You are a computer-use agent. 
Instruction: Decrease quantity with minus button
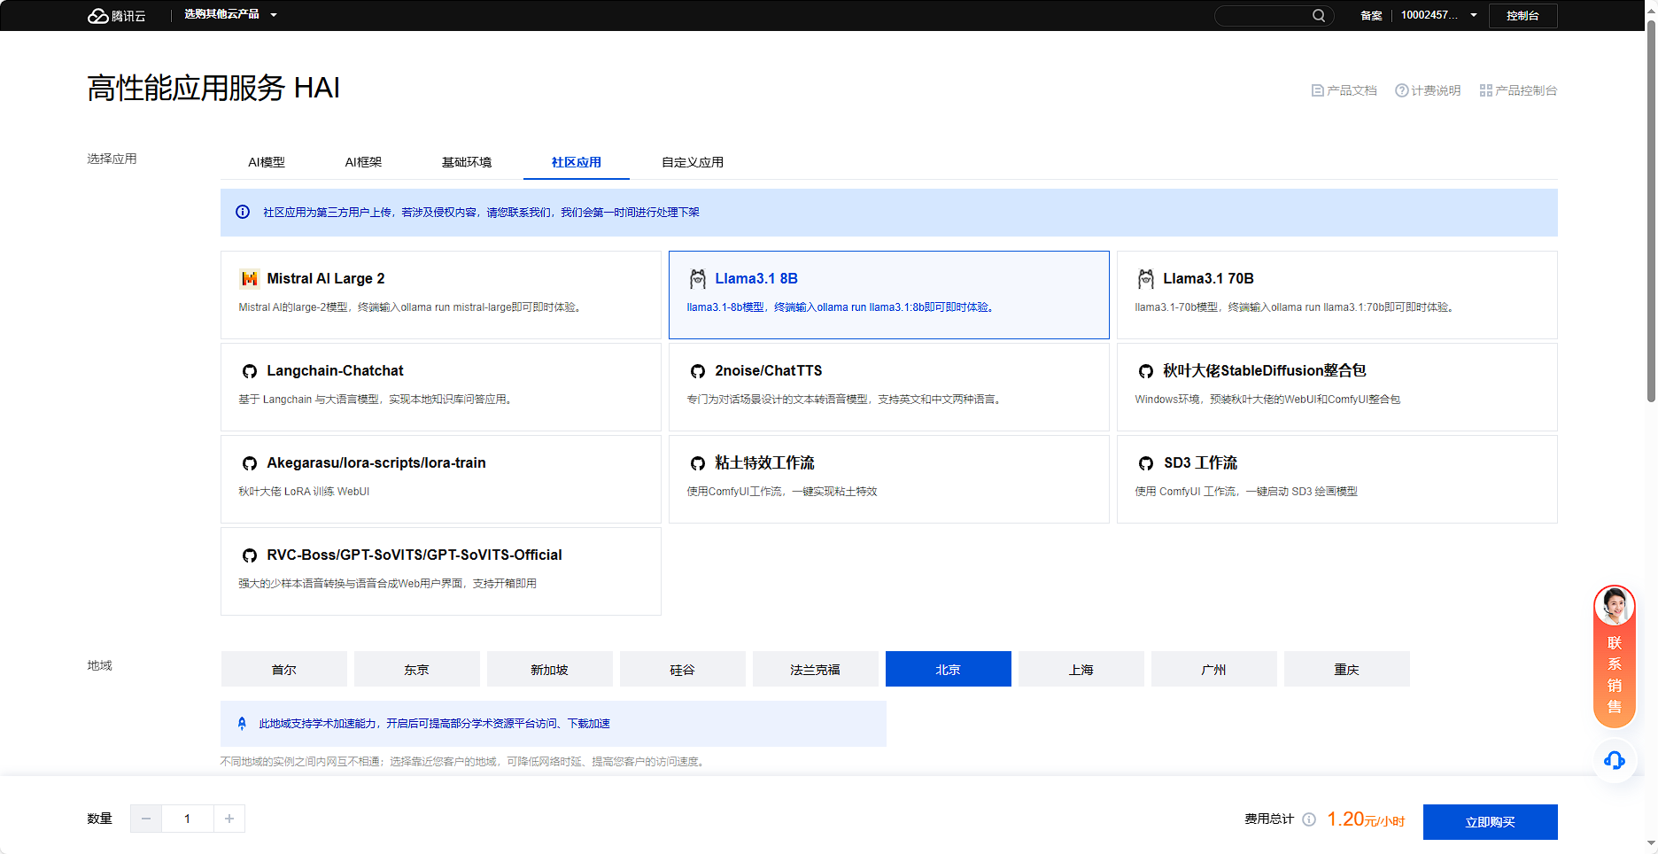click(x=146, y=819)
